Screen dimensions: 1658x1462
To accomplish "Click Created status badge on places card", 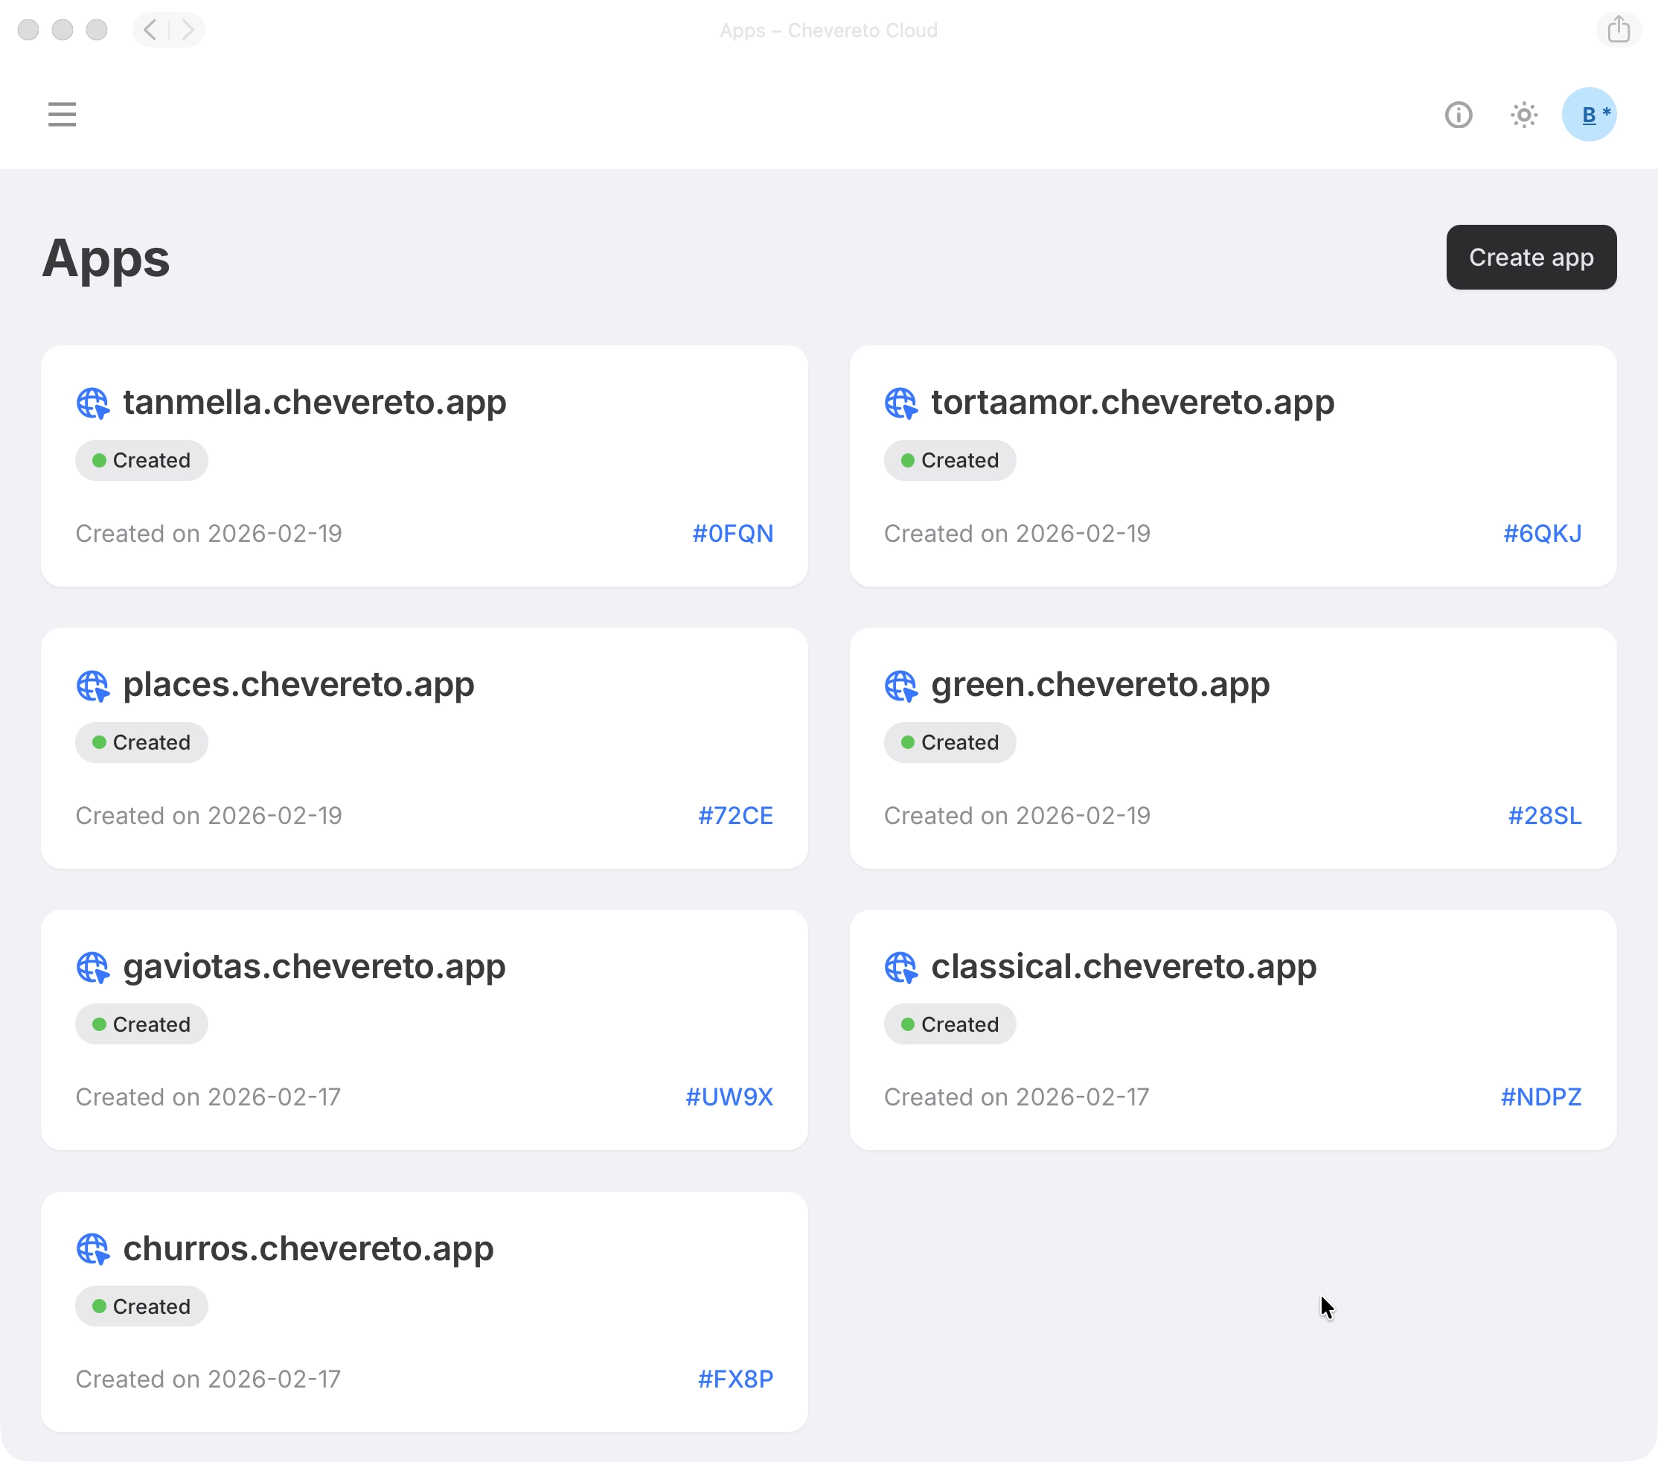I will tap(141, 742).
